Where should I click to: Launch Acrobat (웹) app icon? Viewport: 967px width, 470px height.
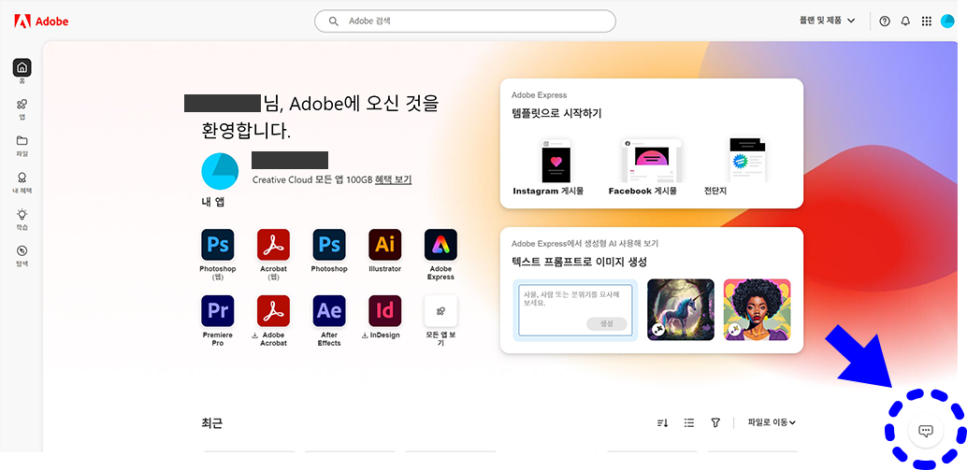(273, 245)
